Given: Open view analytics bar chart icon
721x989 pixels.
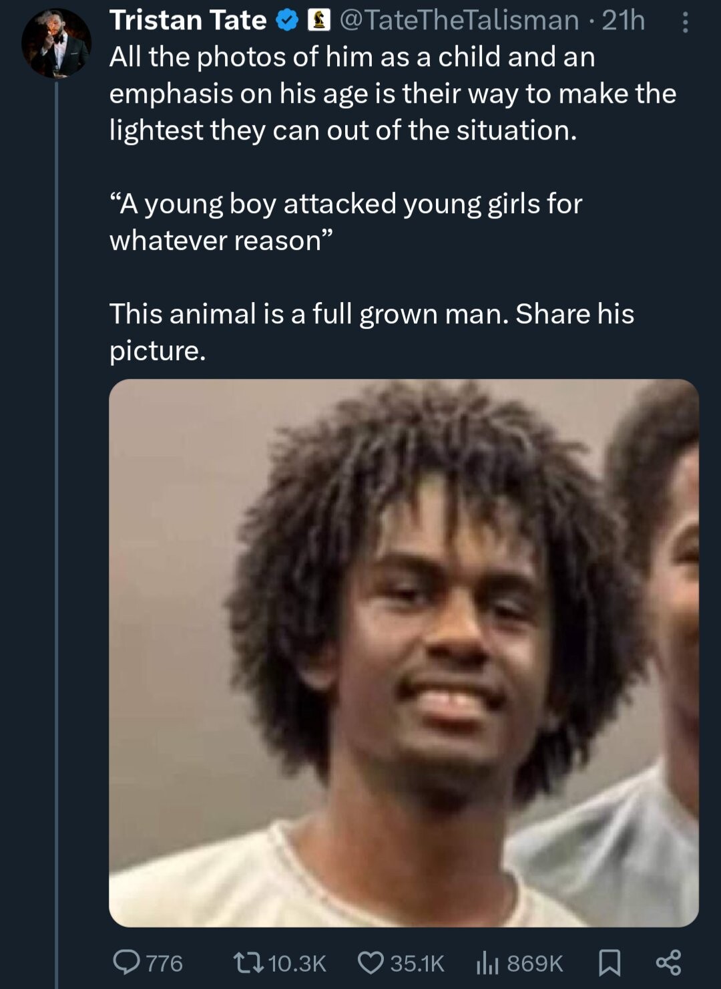Looking at the screenshot, I should pos(487,962).
